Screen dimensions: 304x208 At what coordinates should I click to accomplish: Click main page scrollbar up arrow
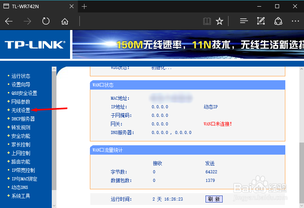[x=302, y=69]
